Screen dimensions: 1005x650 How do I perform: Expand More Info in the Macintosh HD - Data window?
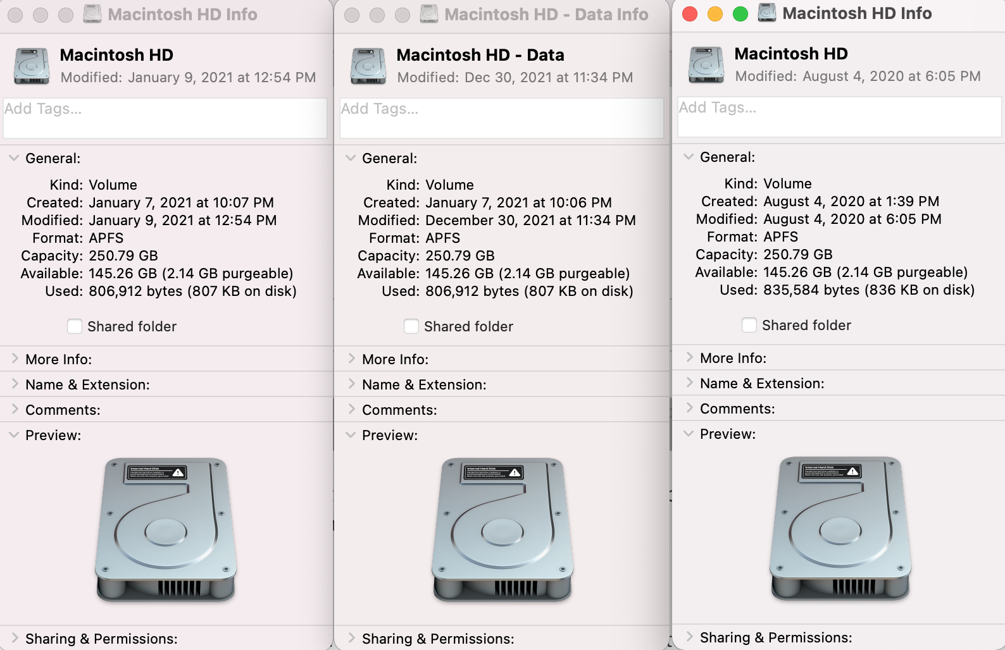[351, 359]
